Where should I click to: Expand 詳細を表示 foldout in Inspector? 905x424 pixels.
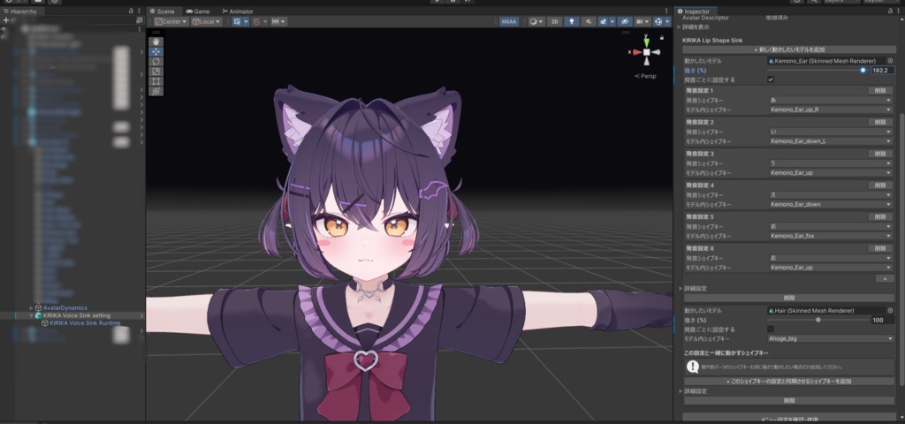tap(680, 27)
